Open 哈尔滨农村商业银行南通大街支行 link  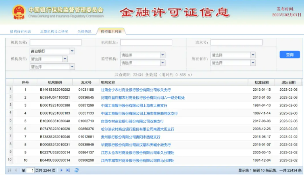137,129
